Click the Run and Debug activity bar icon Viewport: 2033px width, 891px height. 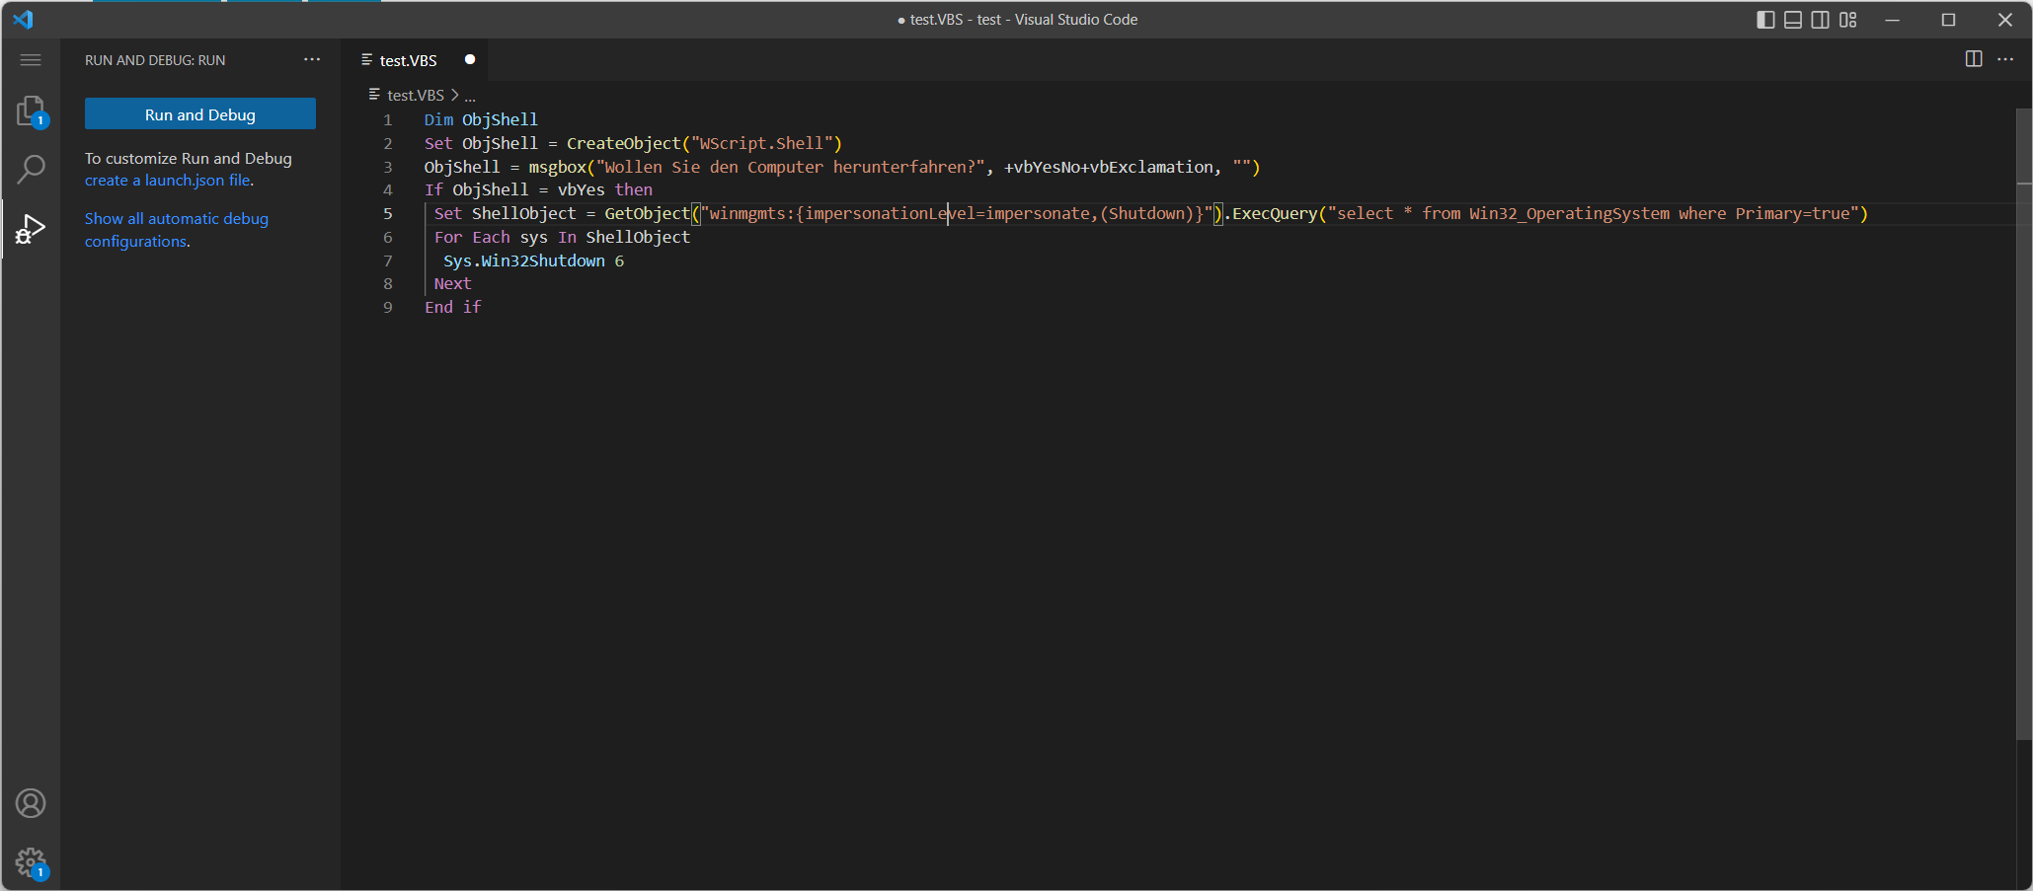[x=31, y=228]
